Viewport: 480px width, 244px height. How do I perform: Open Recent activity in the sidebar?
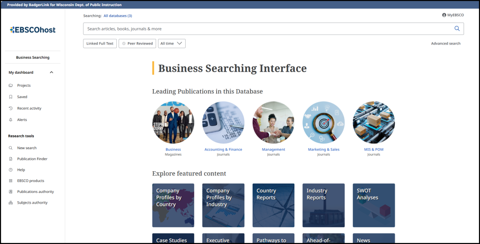tap(29, 108)
